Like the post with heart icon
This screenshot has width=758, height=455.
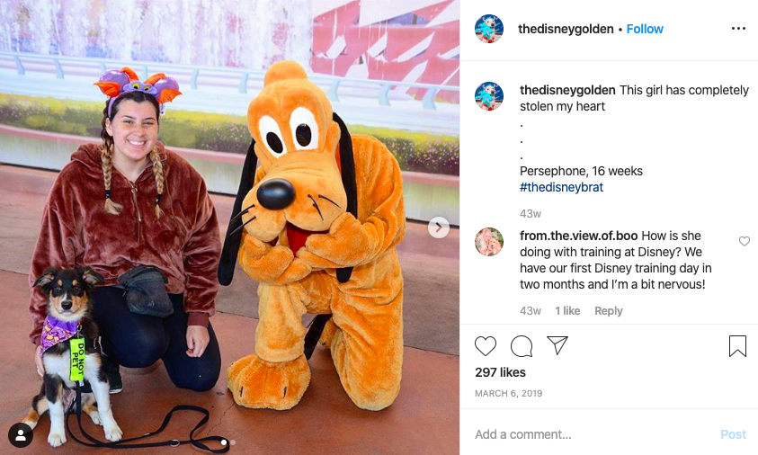coord(486,346)
